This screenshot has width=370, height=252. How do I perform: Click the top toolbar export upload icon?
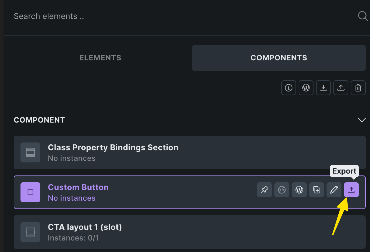(x=341, y=88)
